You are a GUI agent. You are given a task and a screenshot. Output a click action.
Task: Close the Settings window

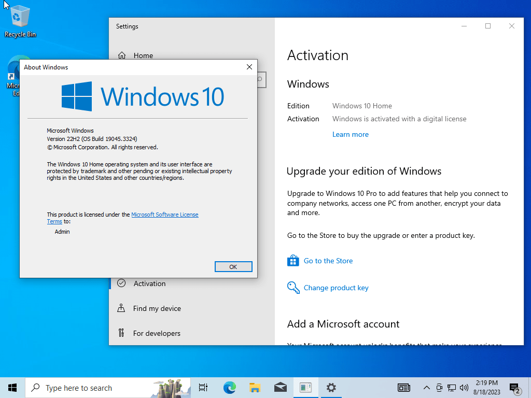pos(512,26)
